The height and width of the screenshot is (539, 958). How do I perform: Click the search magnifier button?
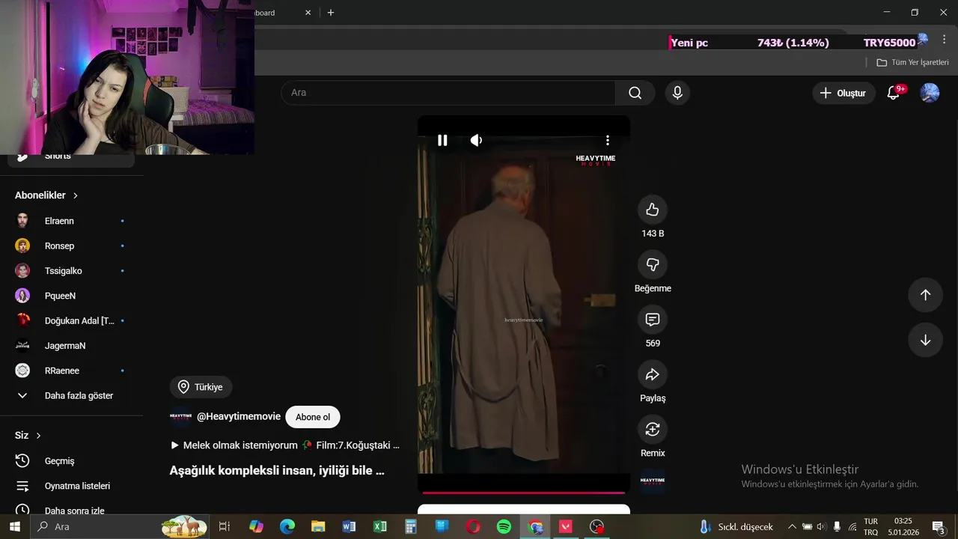click(635, 93)
